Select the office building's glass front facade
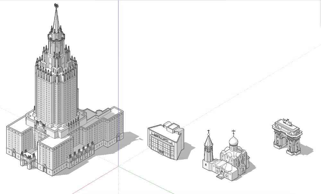The width and height of the screenshot is (321, 194). click(x=162, y=143)
